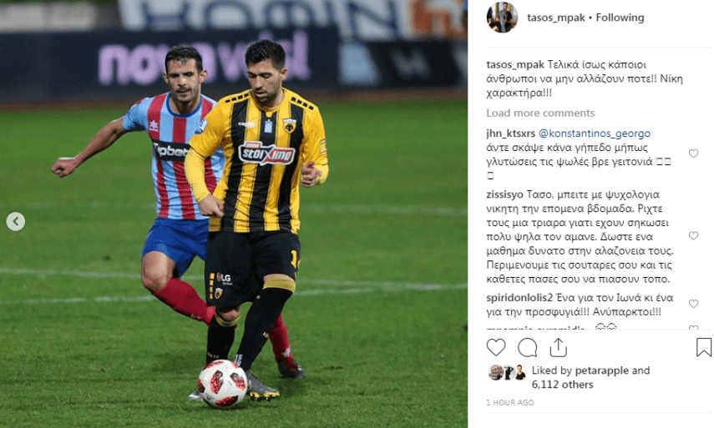Go to the previous photo arrow
The height and width of the screenshot is (428, 714).
click(x=16, y=221)
